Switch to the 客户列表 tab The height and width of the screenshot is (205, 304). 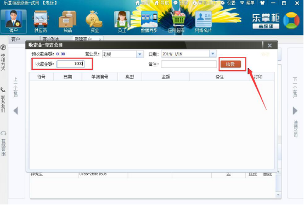tap(55, 39)
